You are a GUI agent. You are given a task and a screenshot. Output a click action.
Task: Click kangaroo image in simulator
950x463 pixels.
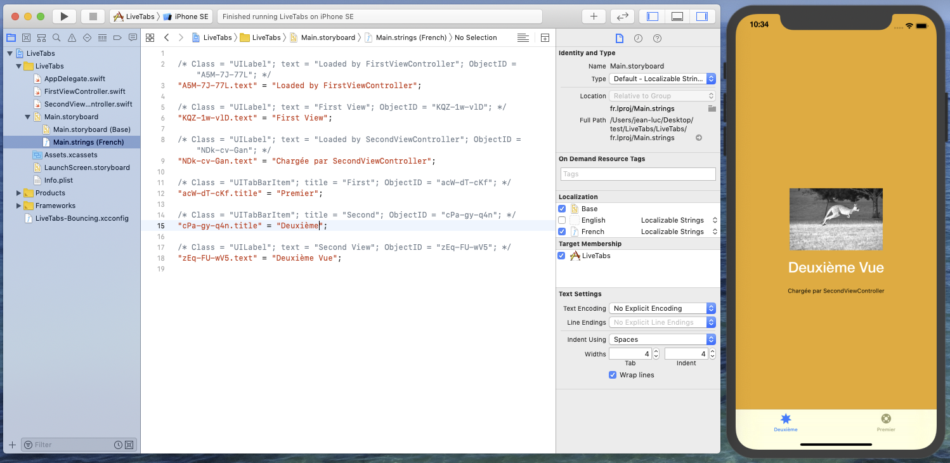(836, 219)
